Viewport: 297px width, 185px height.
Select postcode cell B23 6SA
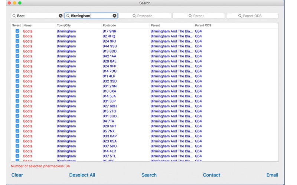[x=110, y=141]
